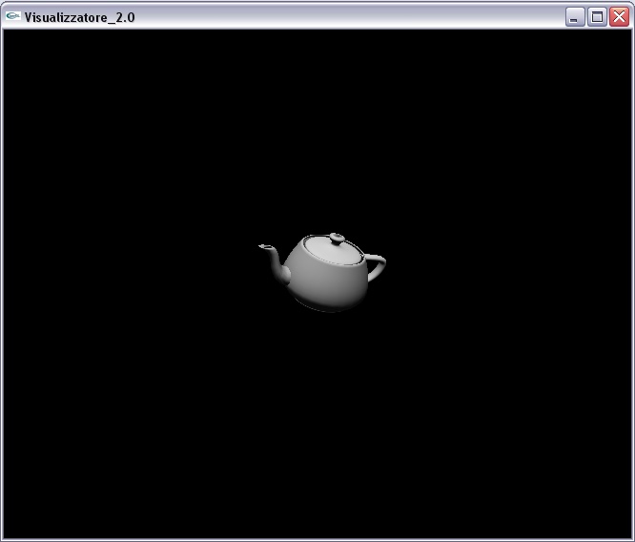Click the rendered teapot model

322,272
